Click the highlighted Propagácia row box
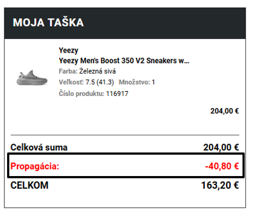 (x=126, y=166)
